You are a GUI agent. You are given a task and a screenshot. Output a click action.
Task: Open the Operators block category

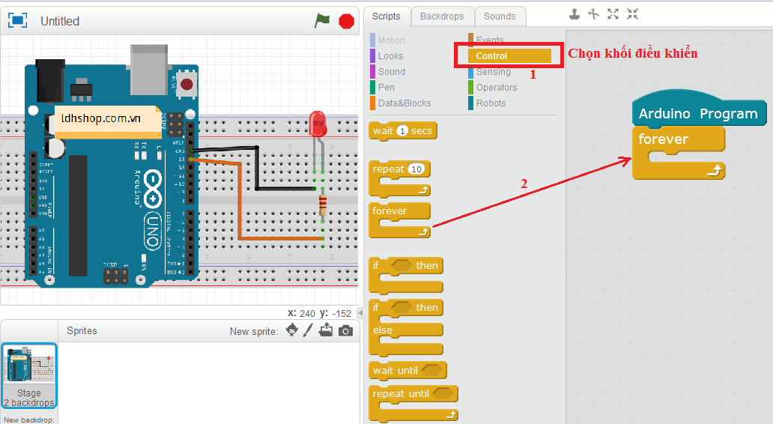[x=497, y=88]
